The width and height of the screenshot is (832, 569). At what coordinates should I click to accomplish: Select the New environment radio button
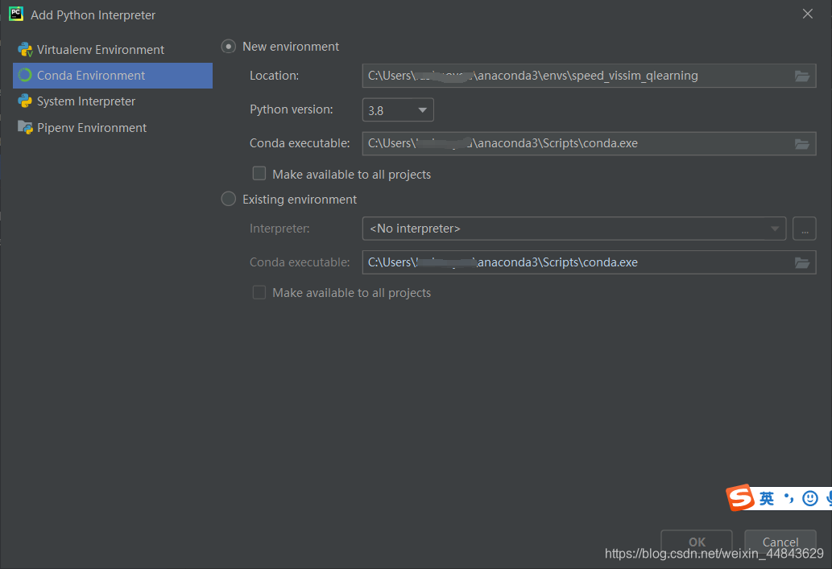pos(228,46)
